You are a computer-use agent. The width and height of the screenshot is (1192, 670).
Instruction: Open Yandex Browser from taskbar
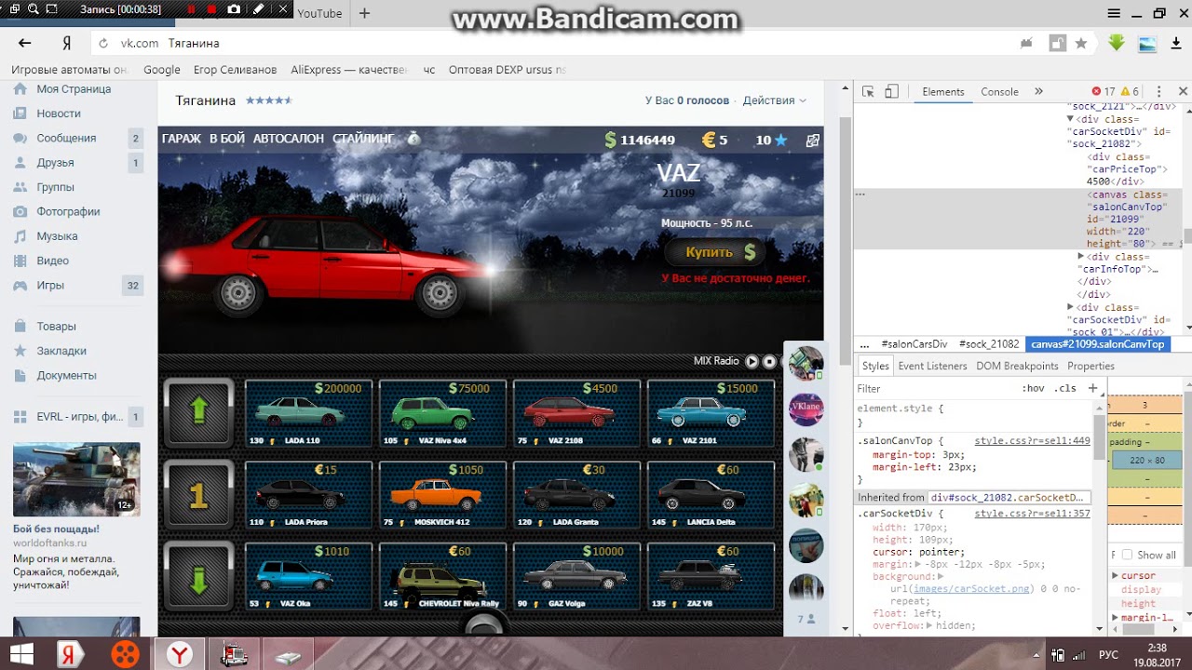click(179, 653)
